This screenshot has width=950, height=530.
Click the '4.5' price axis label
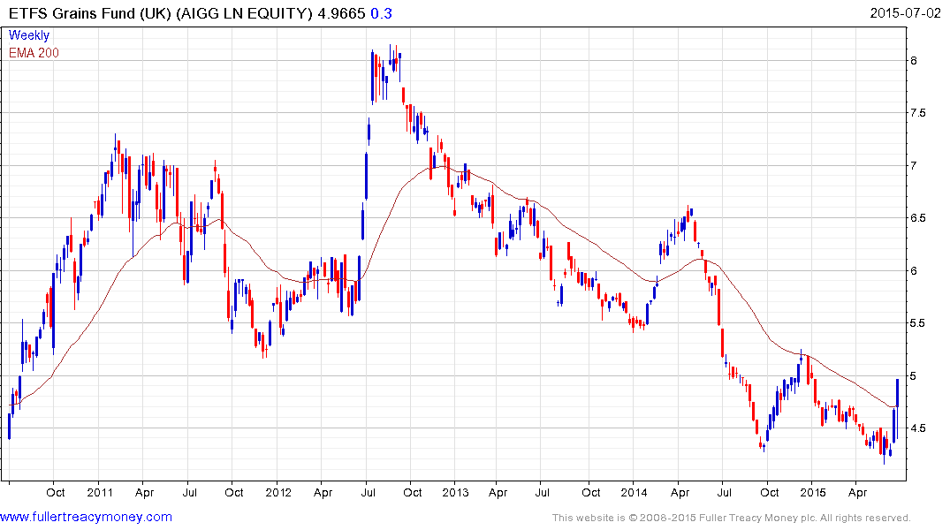point(917,428)
